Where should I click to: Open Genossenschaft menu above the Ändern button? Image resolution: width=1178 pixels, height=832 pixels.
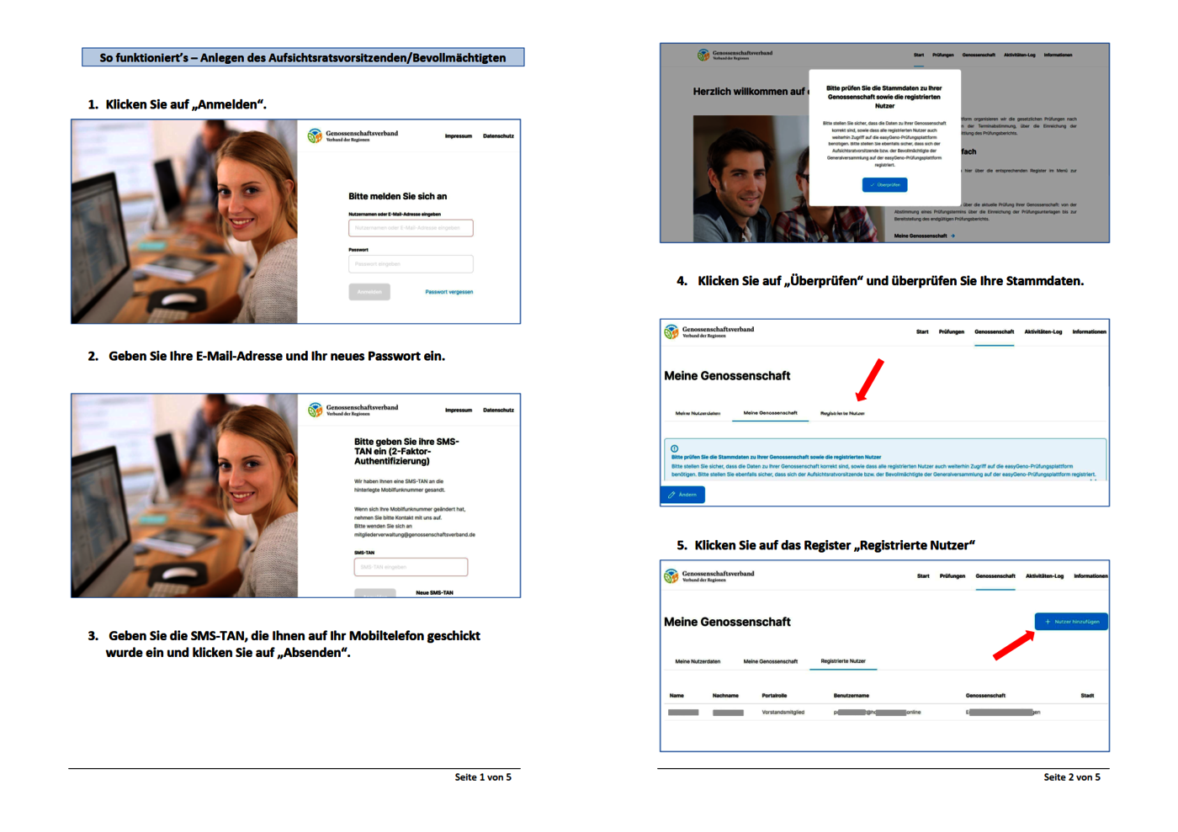coord(995,331)
